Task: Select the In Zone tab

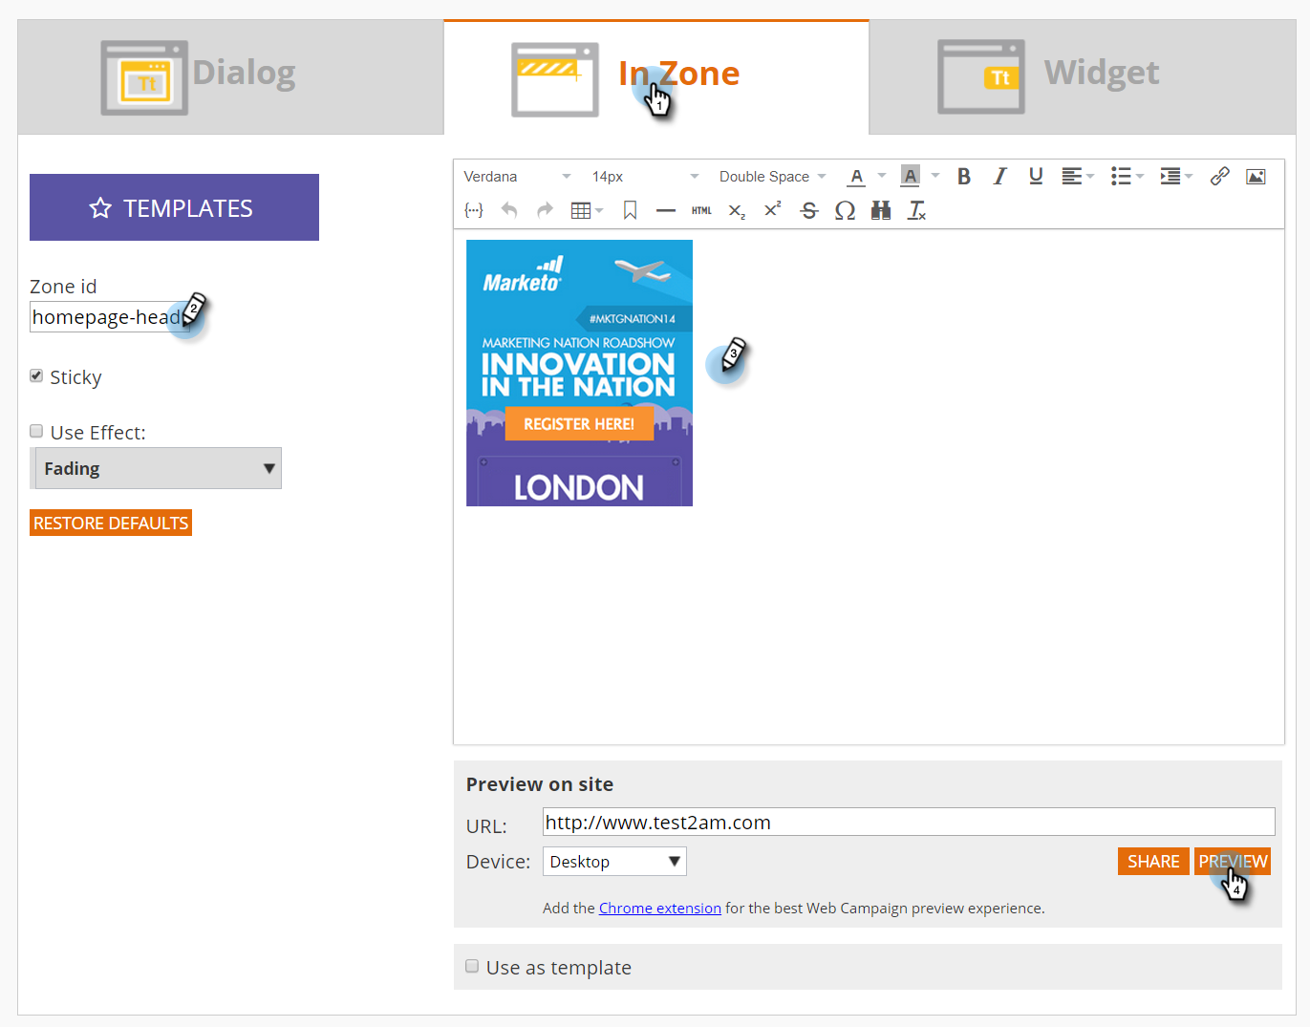Action: click(x=656, y=77)
